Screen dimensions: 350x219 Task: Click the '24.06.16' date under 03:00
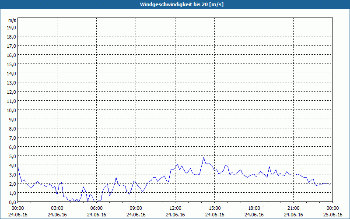[57, 215]
